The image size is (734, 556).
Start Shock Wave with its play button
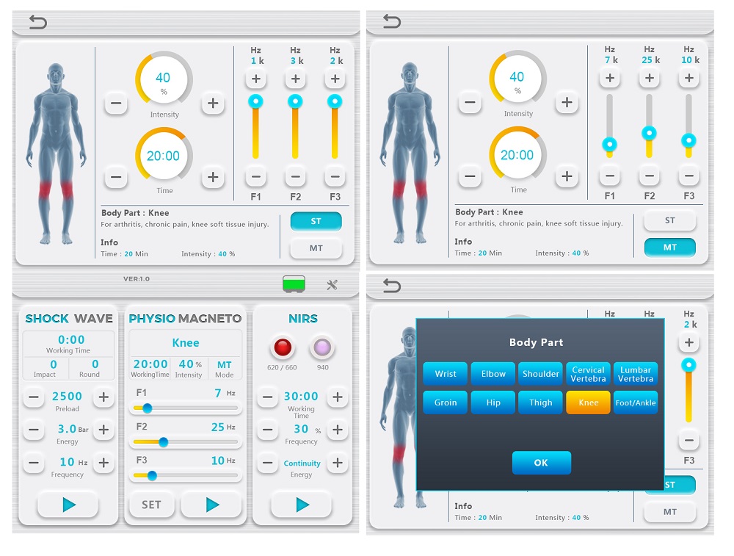point(68,505)
